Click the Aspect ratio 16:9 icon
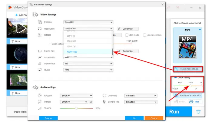The height and width of the screenshot is (122, 212). 40,57
